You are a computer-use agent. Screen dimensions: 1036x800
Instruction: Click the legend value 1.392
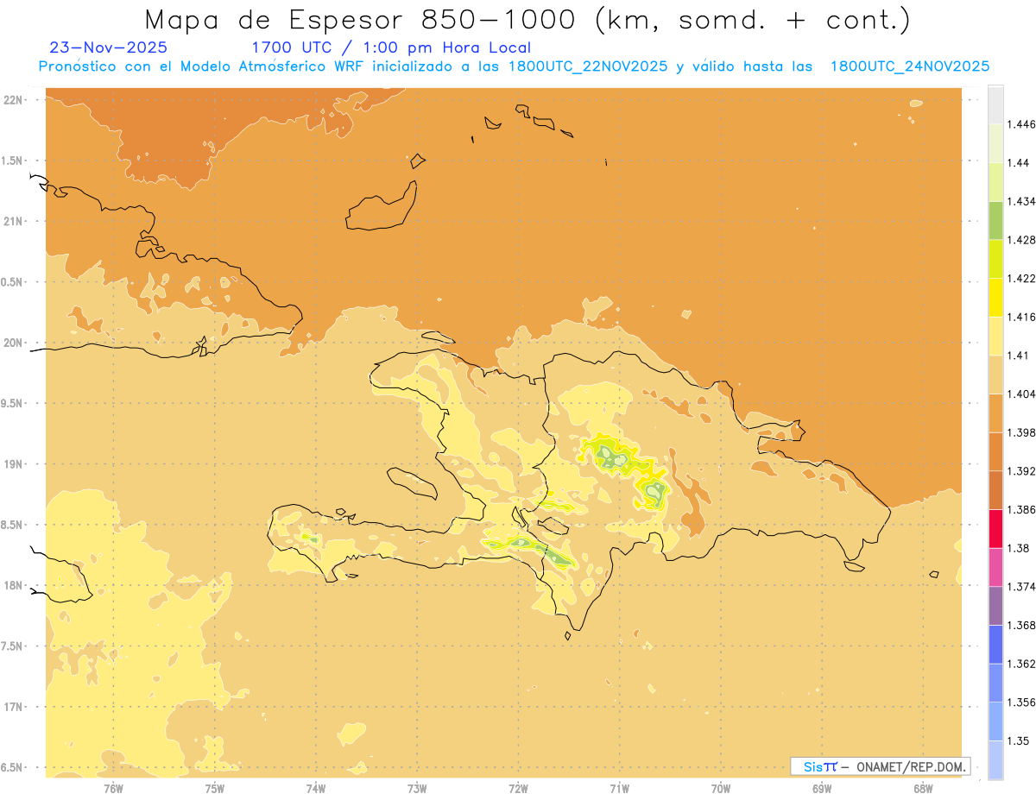(x=1021, y=470)
